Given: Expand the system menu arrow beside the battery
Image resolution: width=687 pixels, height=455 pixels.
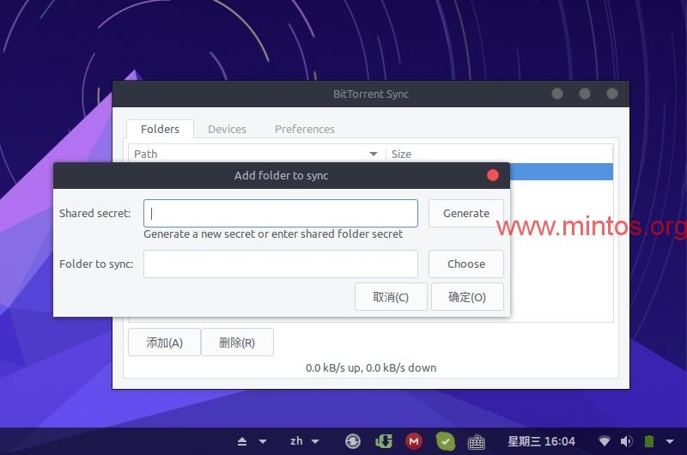Looking at the screenshot, I should pyautogui.click(x=670, y=441).
